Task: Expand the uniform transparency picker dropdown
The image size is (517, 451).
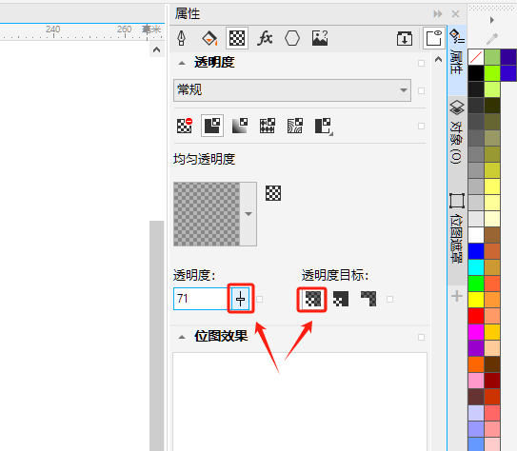Action: tap(249, 214)
